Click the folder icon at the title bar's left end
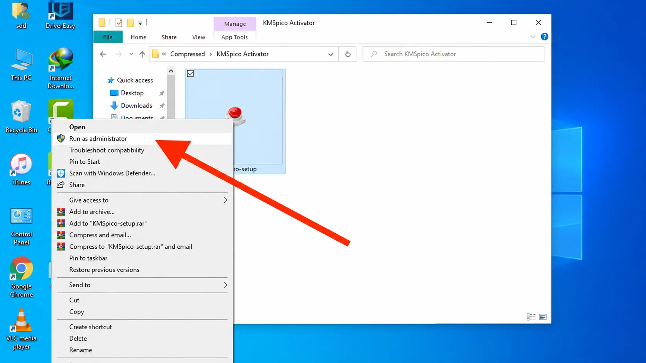Screen dimensions: 646x363 pos(102,23)
